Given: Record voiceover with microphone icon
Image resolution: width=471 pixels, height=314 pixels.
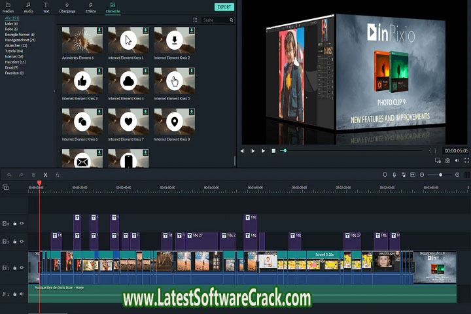Looking at the screenshot, I should [x=394, y=175].
